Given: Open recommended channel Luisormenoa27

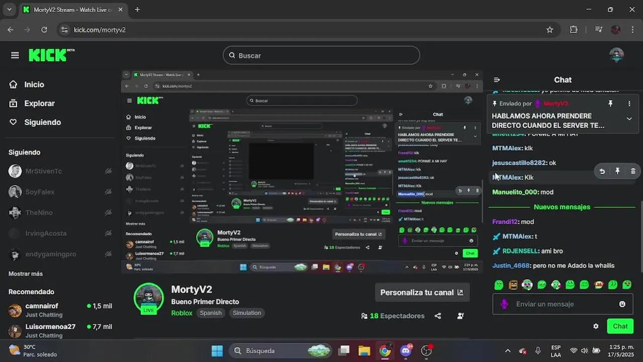Looking at the screenshot, I should coord(60,330).
